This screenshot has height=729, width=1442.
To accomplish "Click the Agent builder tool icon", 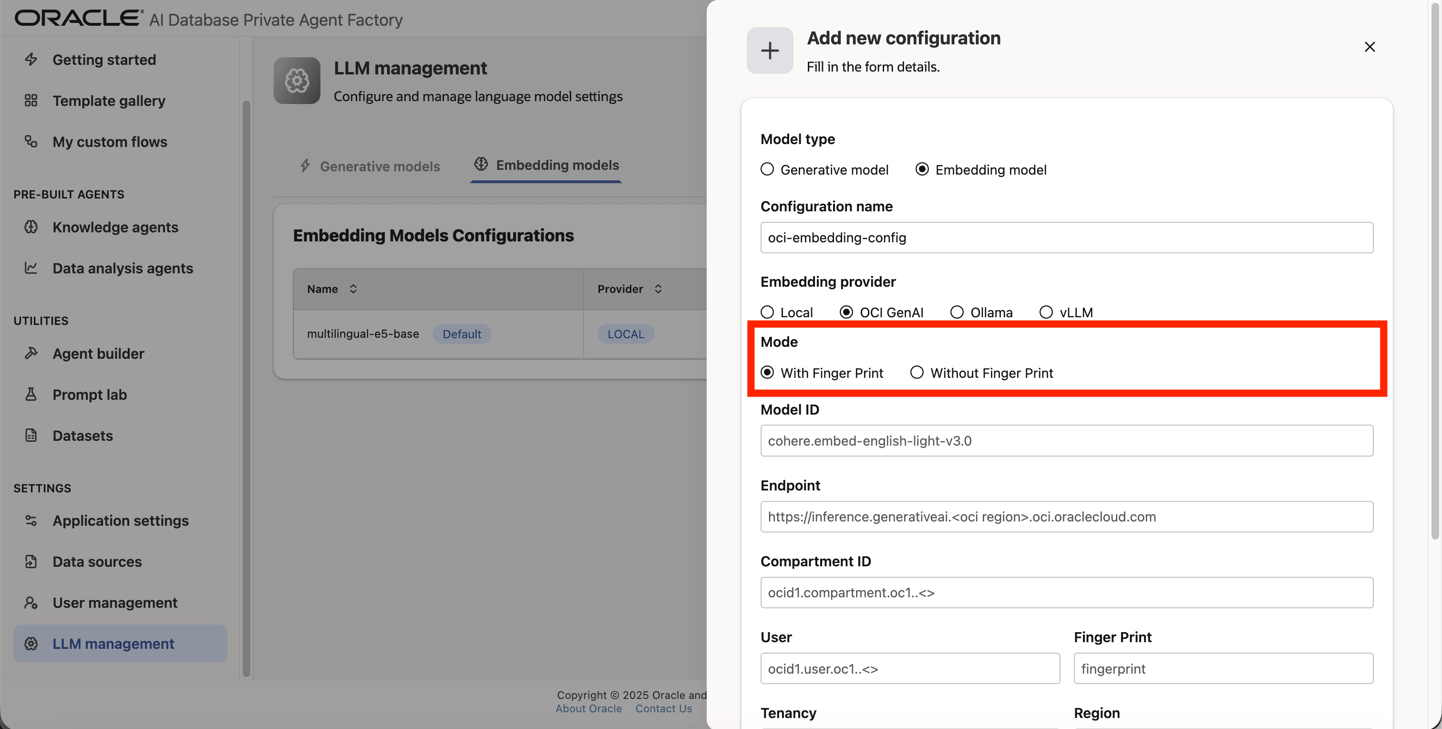I will (31, 354).
